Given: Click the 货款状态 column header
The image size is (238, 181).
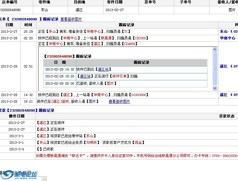Looking at the screenshot, I should (227, 116).
